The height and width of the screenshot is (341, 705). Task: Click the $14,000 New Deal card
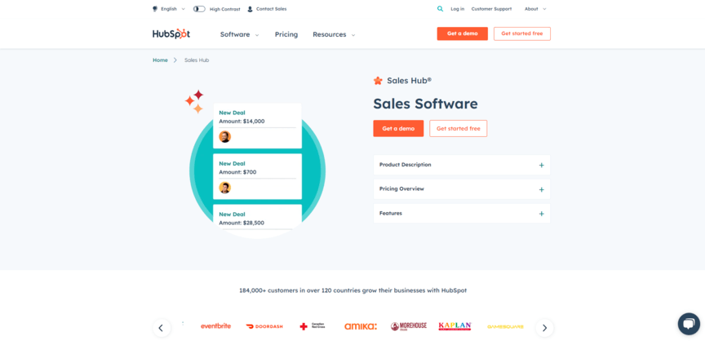pos(257,126)
